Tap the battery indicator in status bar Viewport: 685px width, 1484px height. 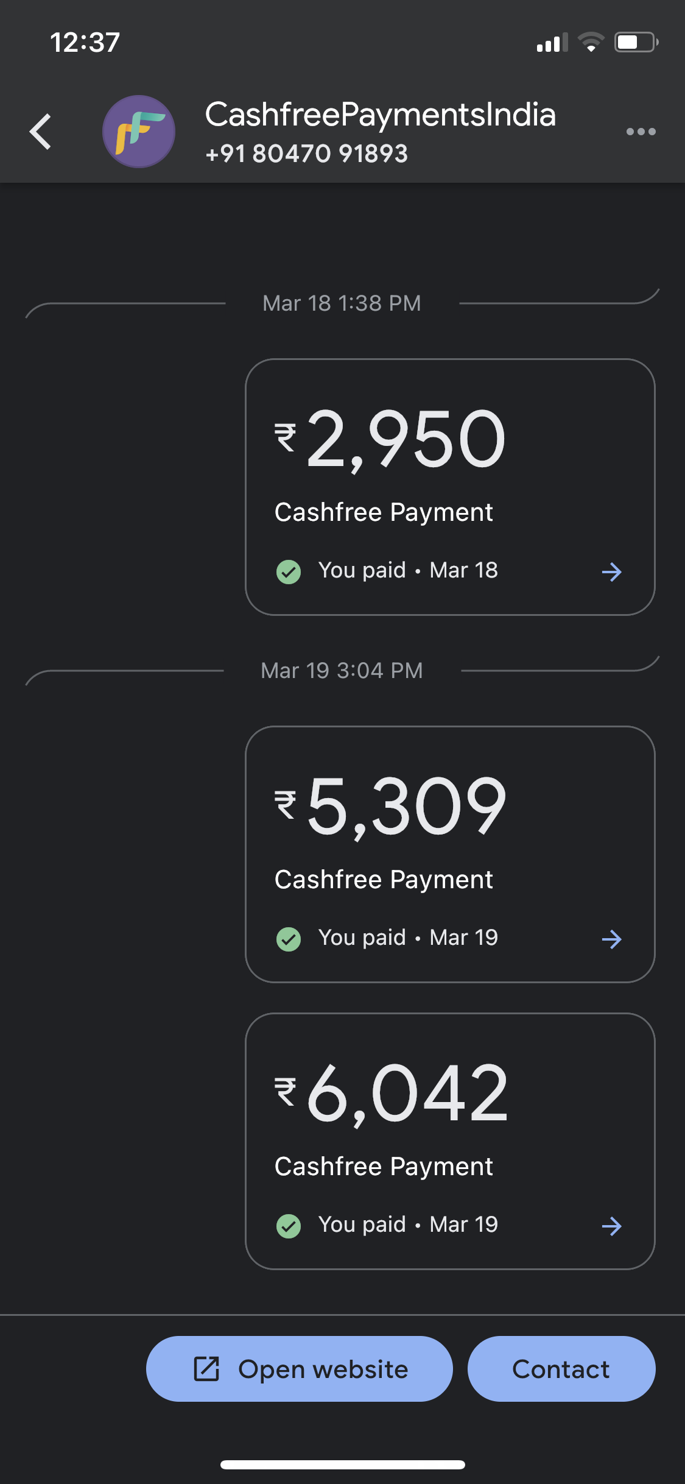(x=636, y=43)
